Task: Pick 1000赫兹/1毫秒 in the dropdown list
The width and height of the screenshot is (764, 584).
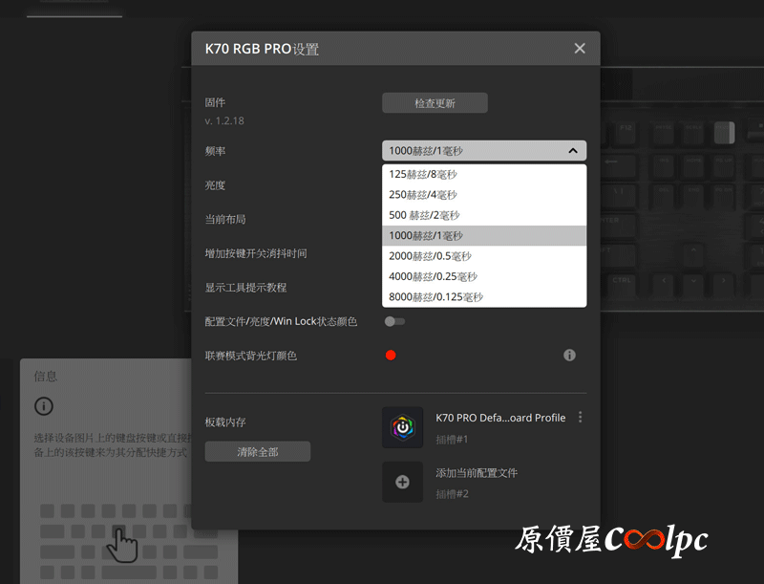Action: click(x=484, y=236)
